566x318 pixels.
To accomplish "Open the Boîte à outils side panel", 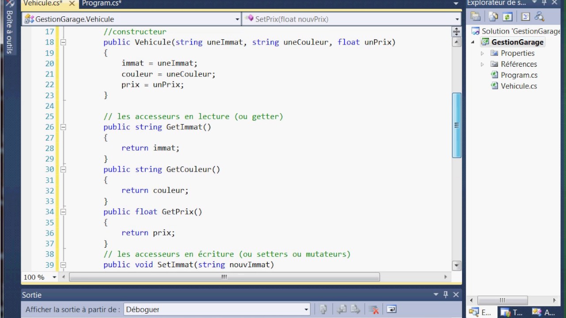I will [9, 27].
